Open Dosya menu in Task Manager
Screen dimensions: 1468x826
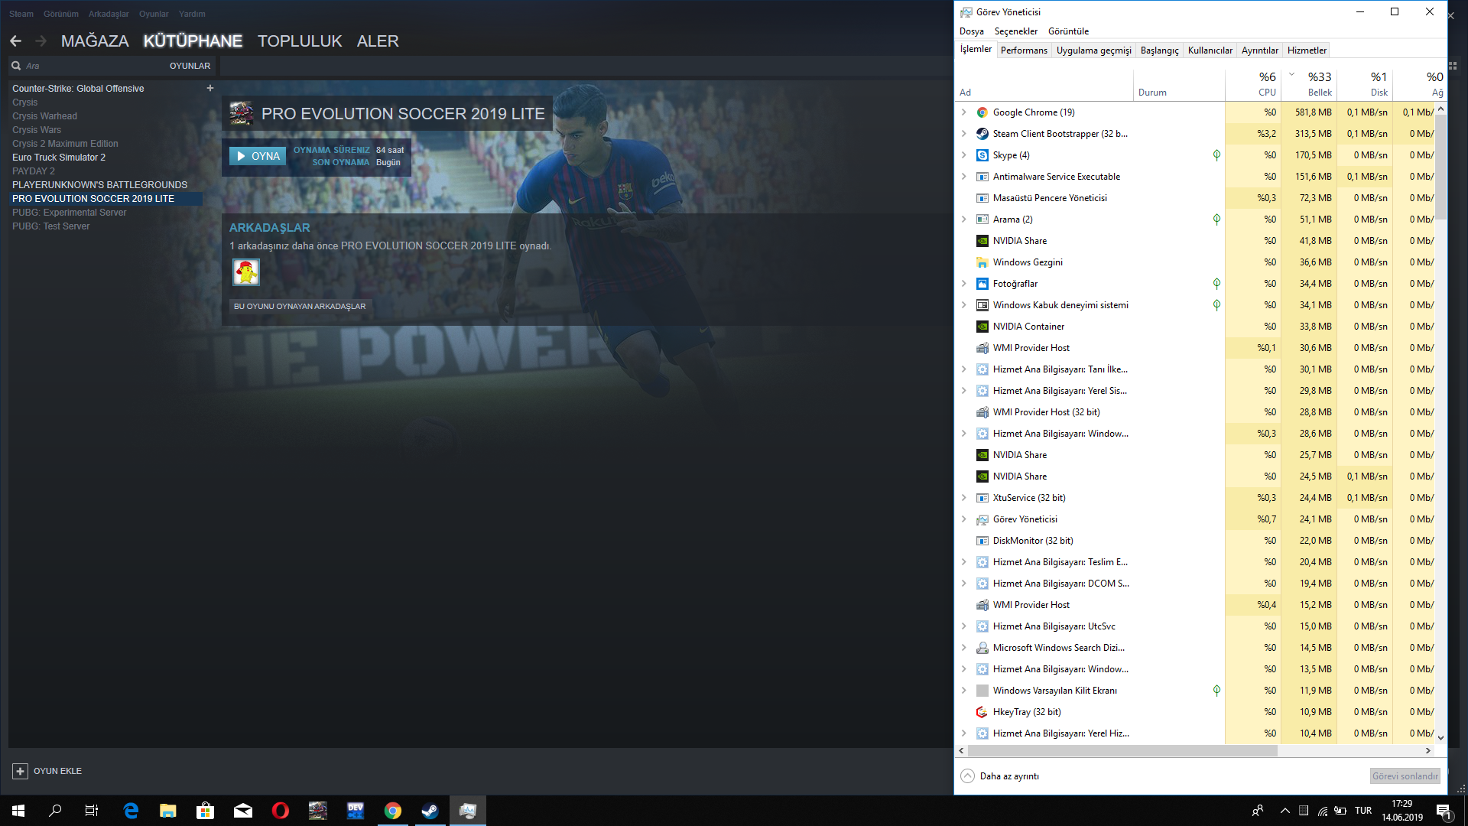coord(972,31)
